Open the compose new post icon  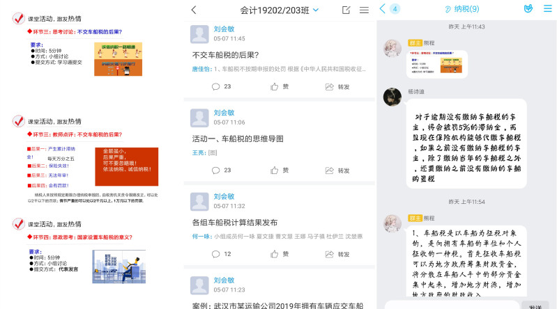[x=346, y=10]
